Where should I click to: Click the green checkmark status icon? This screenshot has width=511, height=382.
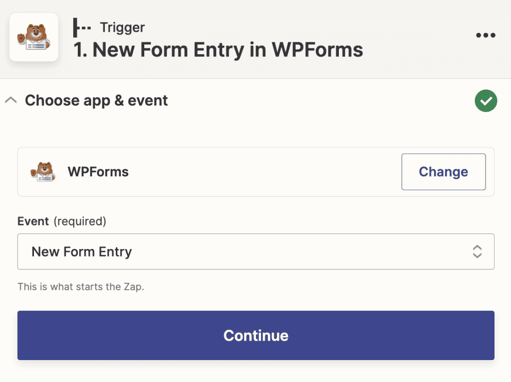[x=486, y=101]
